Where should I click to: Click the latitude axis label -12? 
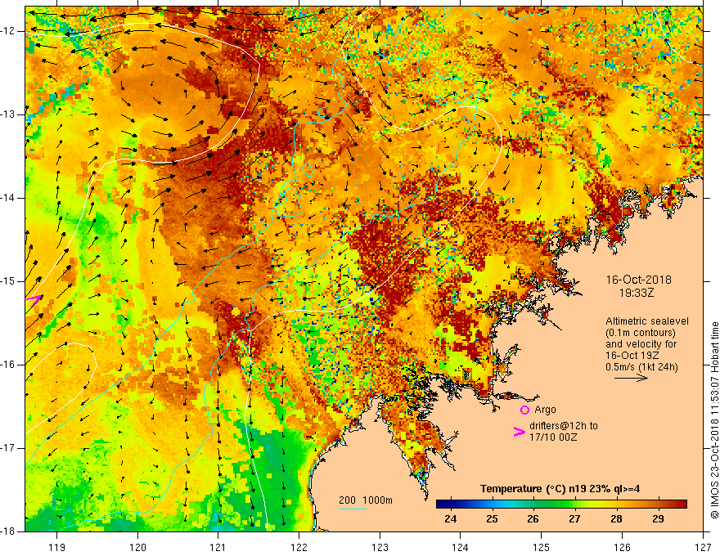pos(8,31)
